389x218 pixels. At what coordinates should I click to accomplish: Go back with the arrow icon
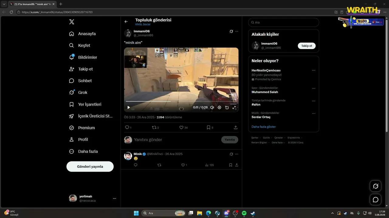[x=126, y=21]
